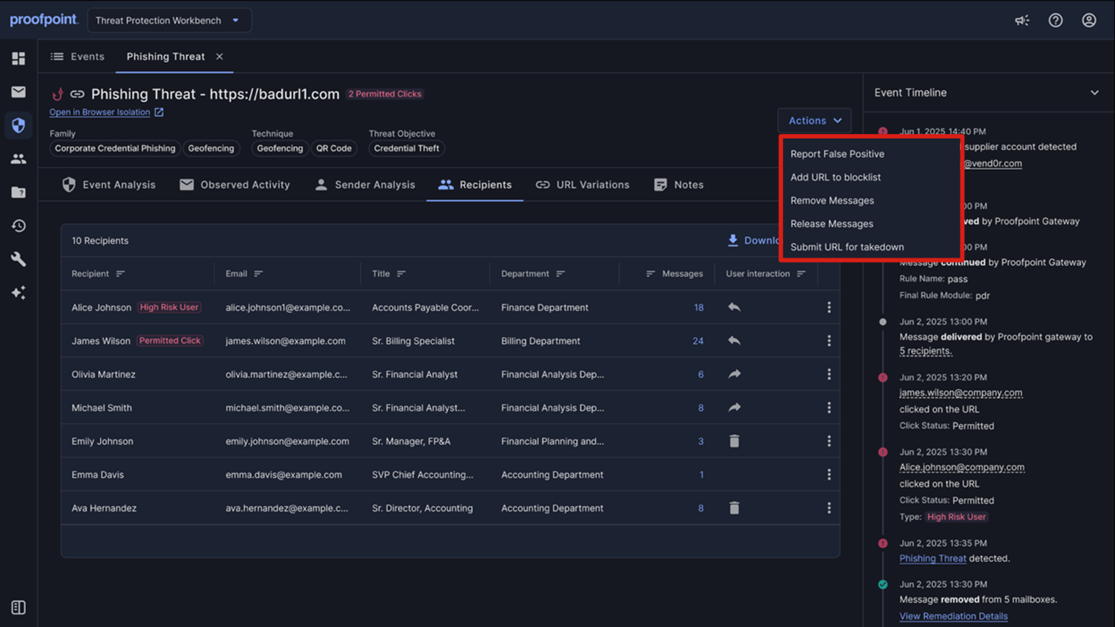Open the help question mark icon
Image resolution: width=1115 pixels, height=627 pixels.
[x=1055, y=20]
